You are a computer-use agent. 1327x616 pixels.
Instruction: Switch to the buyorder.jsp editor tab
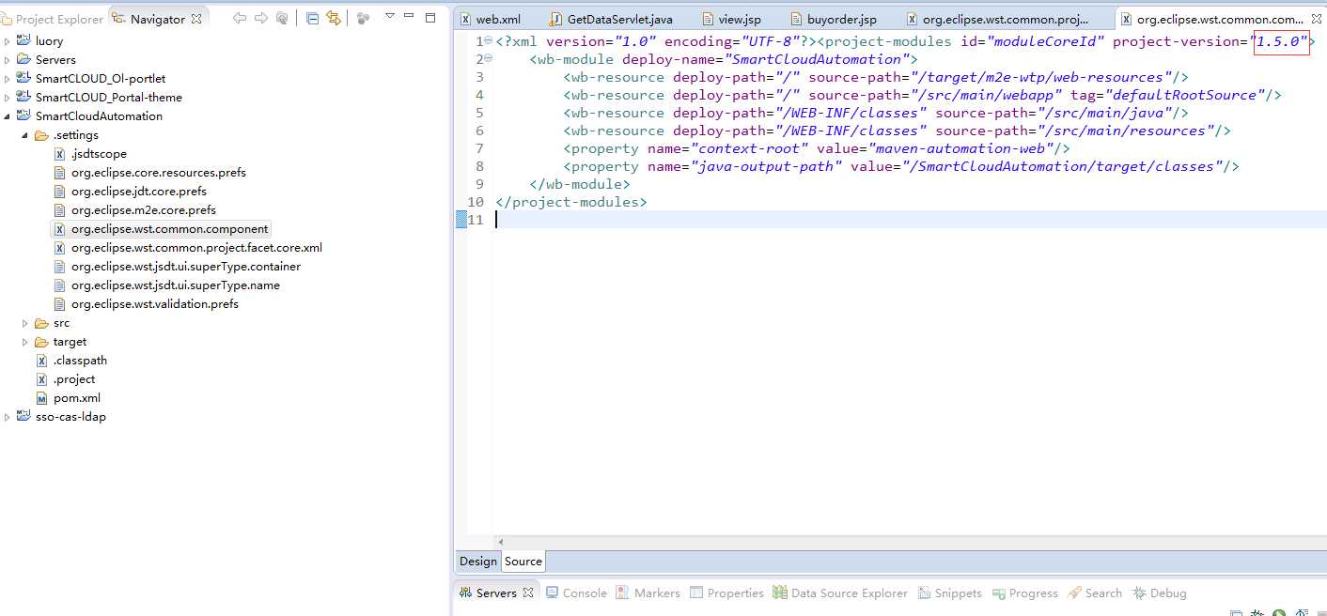pyautogui.click(x=834, y=19)
